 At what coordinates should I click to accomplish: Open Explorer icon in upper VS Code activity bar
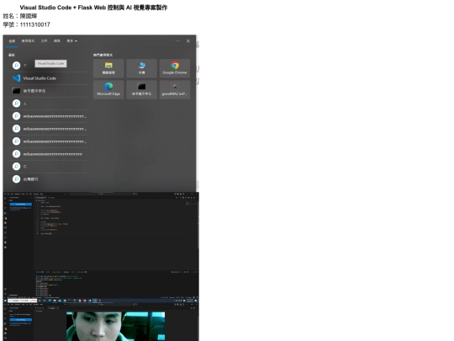[5, 199]
